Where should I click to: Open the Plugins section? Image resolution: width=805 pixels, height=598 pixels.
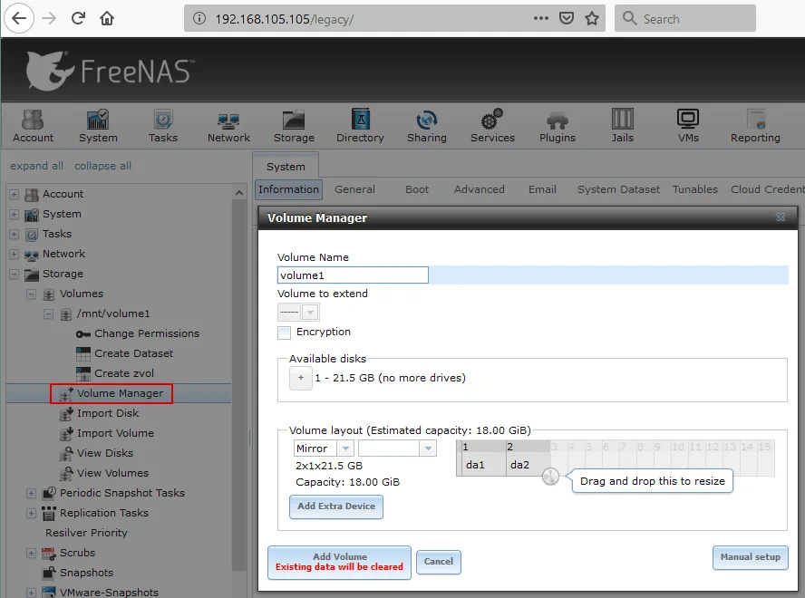pos(557,124)
